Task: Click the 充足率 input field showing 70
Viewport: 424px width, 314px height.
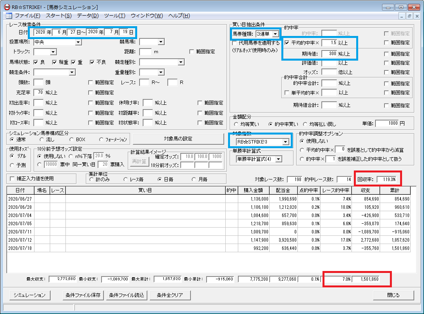Action: (38, 93)
